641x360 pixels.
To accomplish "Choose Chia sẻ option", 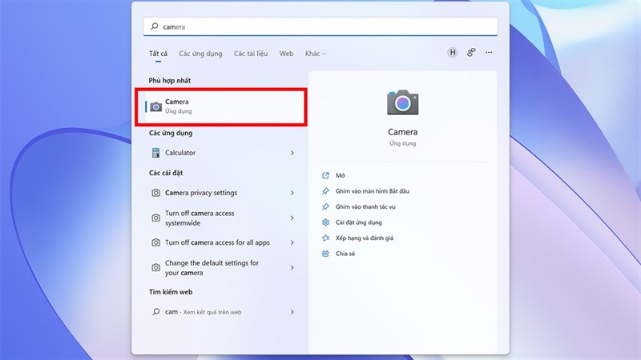I will [345, 254].
